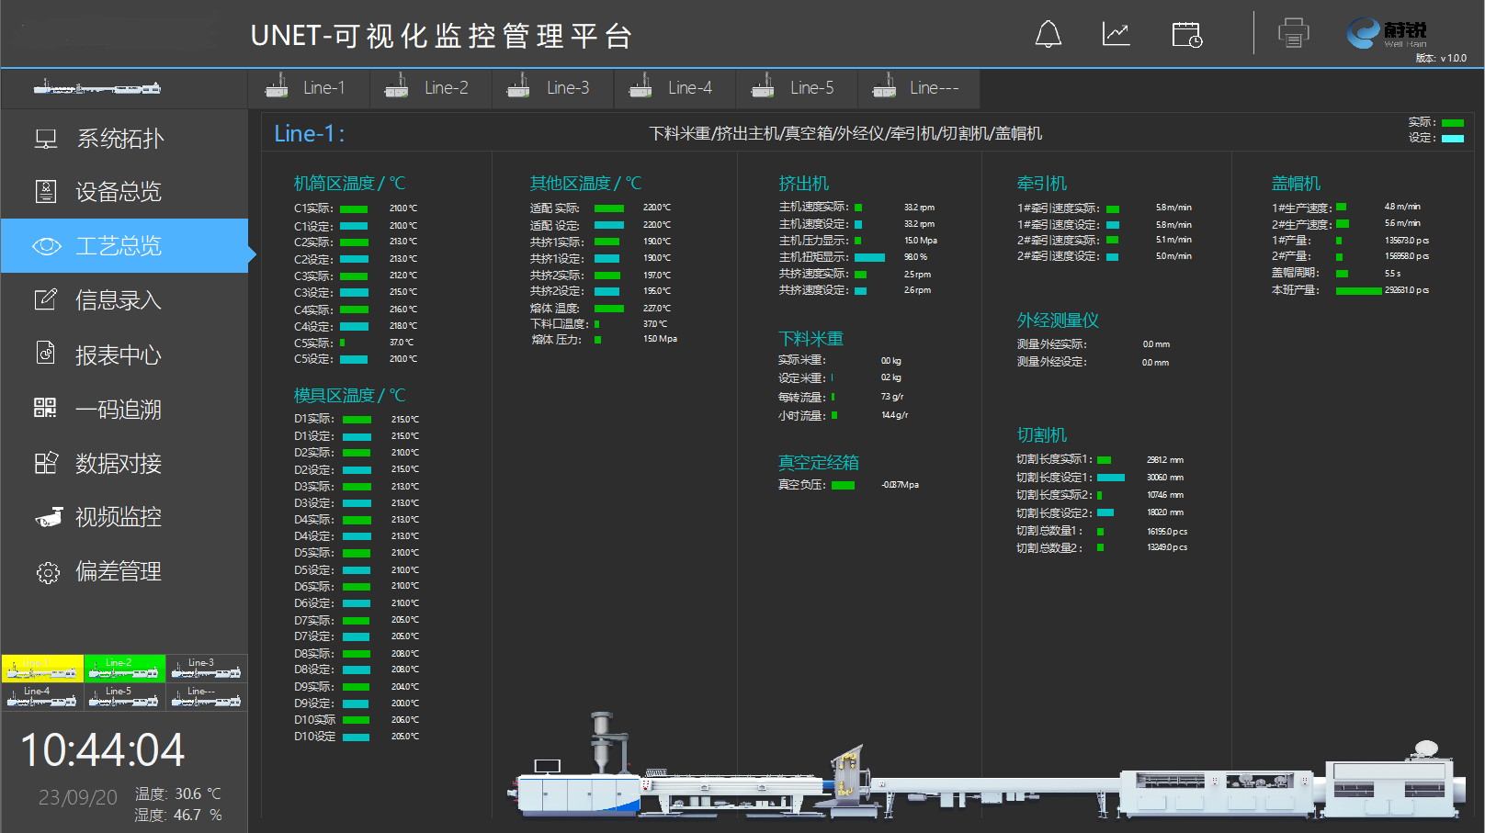Click 信息录入 in the sidebar
Screen dimensions: 1485x833
pyautogui.click(x=118, y=300)
